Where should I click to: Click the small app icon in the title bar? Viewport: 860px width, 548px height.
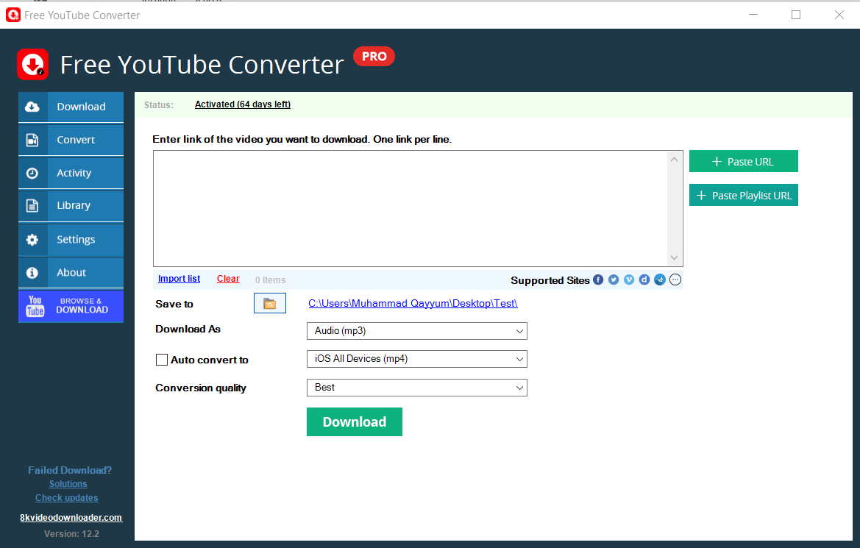coord(13,15)
